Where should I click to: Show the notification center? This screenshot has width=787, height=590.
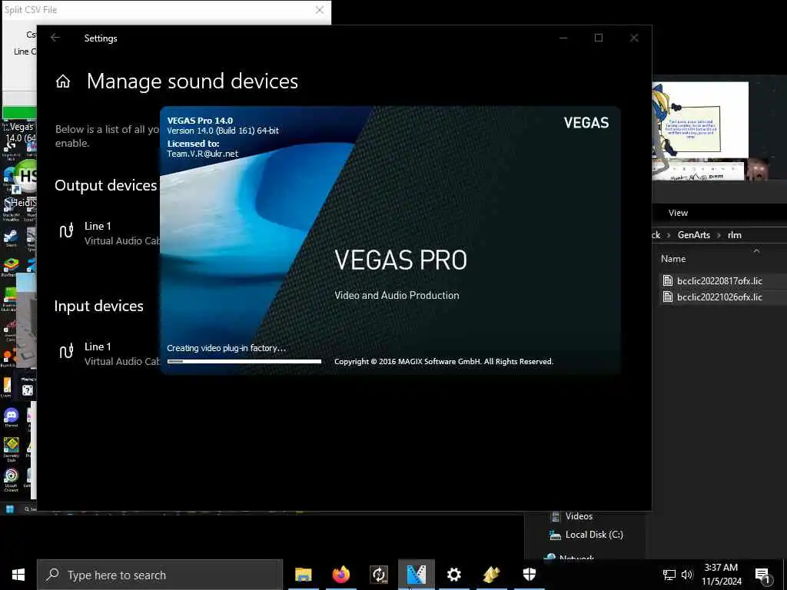[x=762, y=575]
